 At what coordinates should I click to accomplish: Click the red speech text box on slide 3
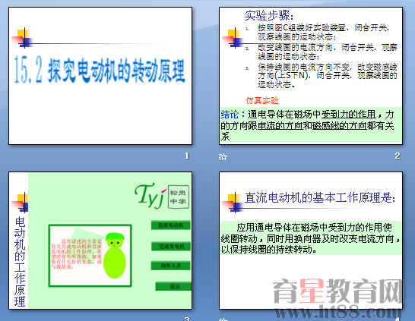click(76, 254)
